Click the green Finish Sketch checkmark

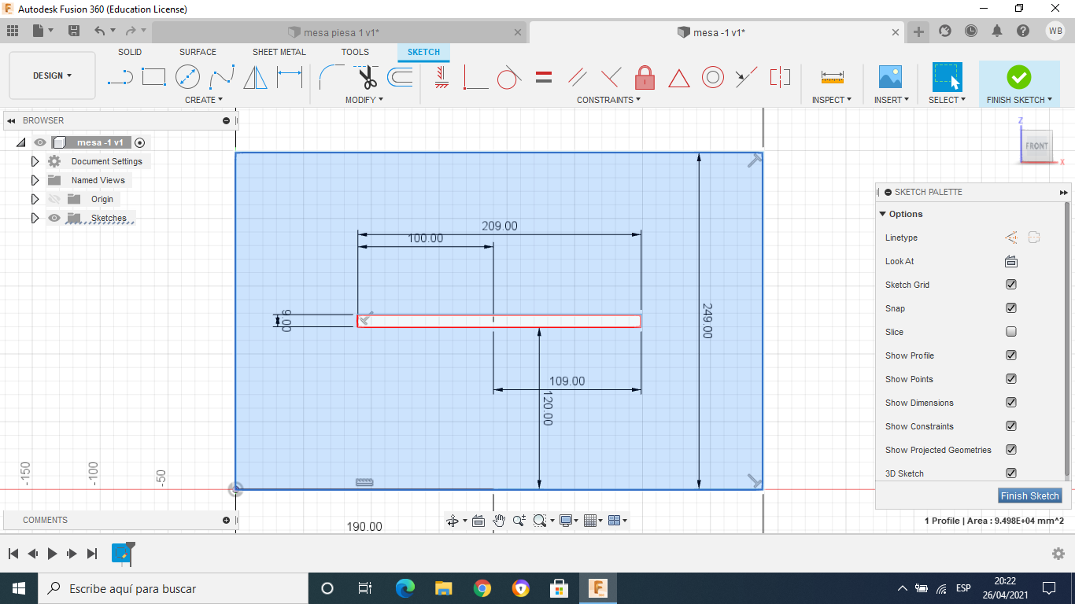click(1018, 77)
